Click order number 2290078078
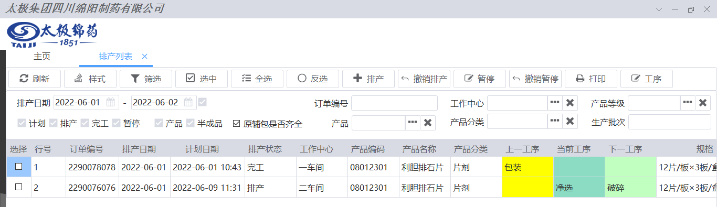 click(x=91, y=167)
